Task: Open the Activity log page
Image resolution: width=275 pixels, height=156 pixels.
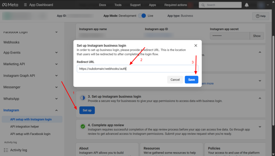Action: click(19, 150)
